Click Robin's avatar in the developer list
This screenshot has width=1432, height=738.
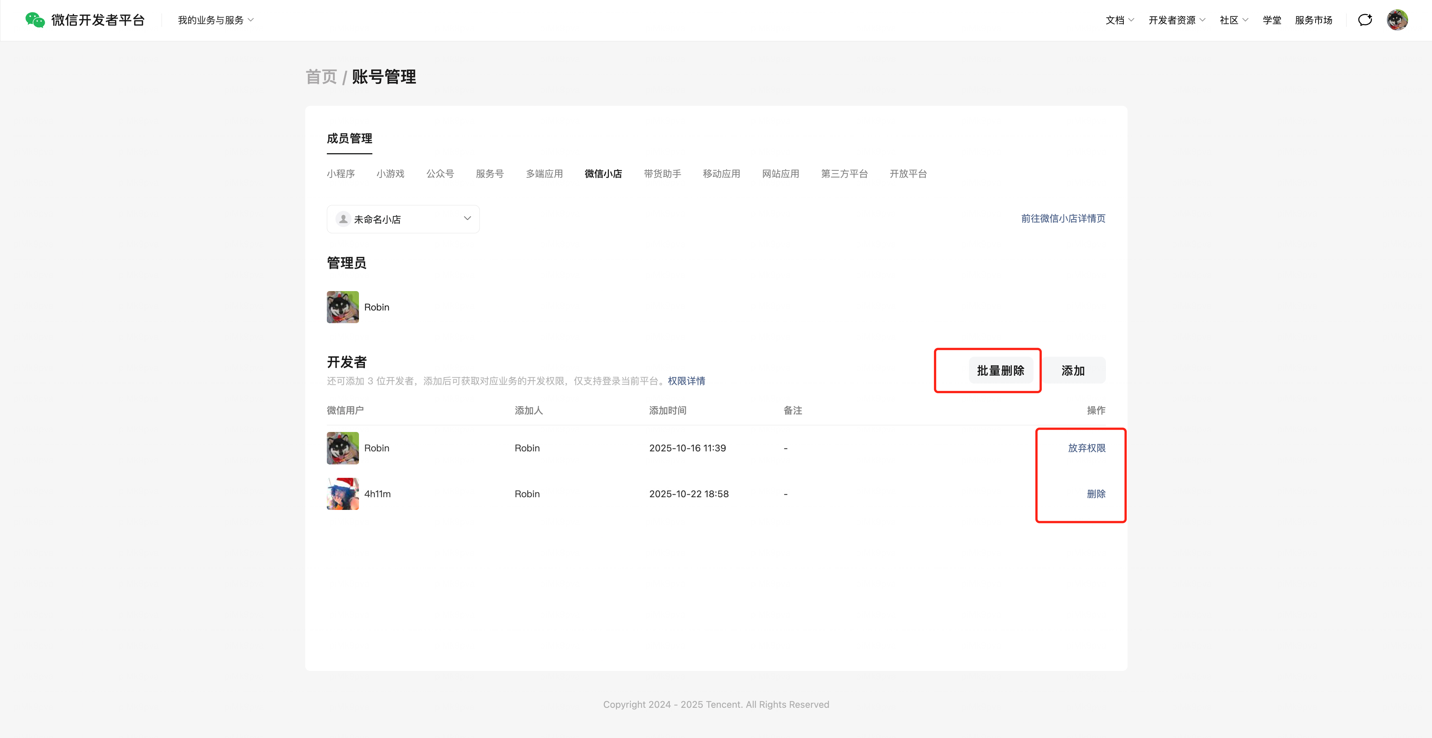[343, 448]
